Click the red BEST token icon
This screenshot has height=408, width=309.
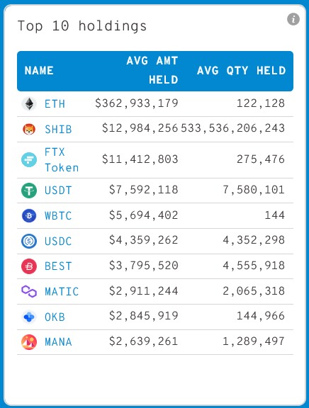pyautogui.click(x=29, y=266)
